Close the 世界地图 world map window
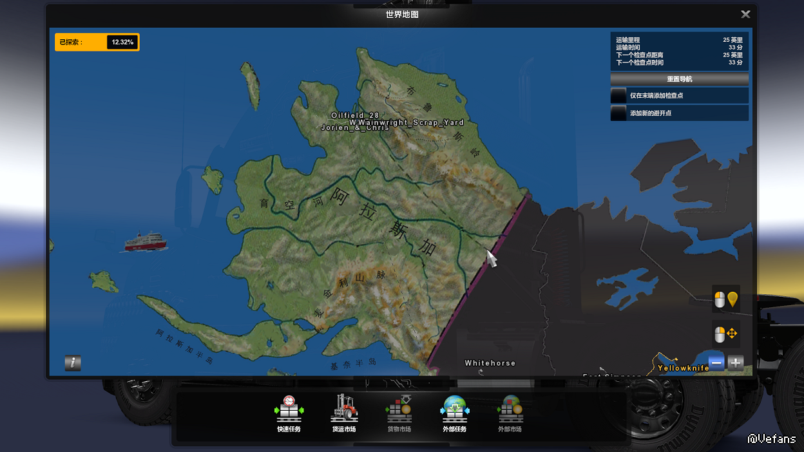This screenshot has width=804, height=452. click(x=745, y=14)
